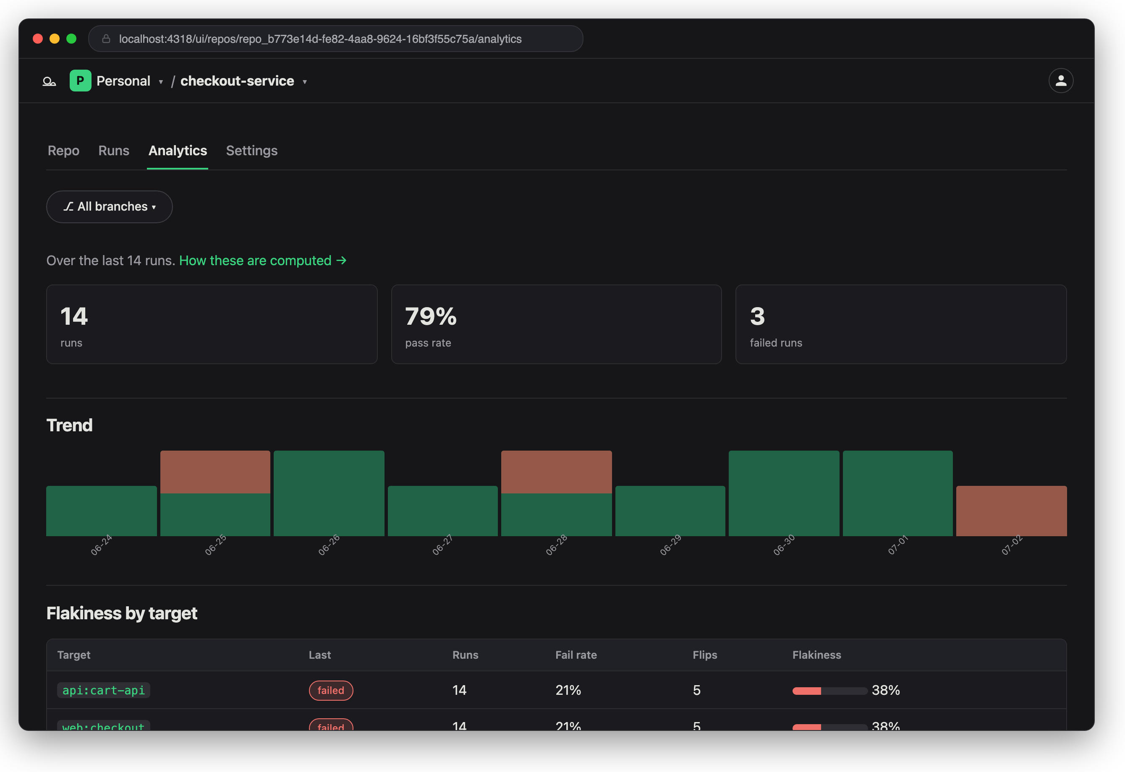Viewport: 1125px width, 772px height.
Task: Click the 3 failed runs card
Action: [x=901, y=324]
